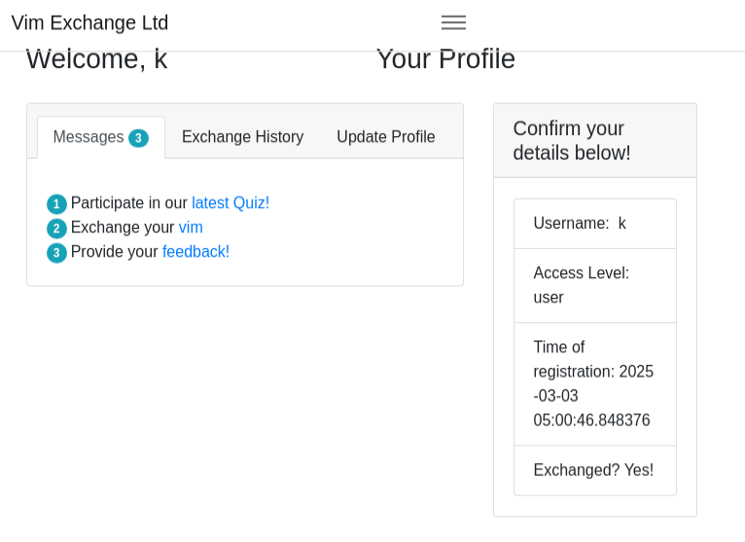Click the Your Profile heading
Image resolution: width=745 pixels, height=542 pixels.
[x=445, y=59]
